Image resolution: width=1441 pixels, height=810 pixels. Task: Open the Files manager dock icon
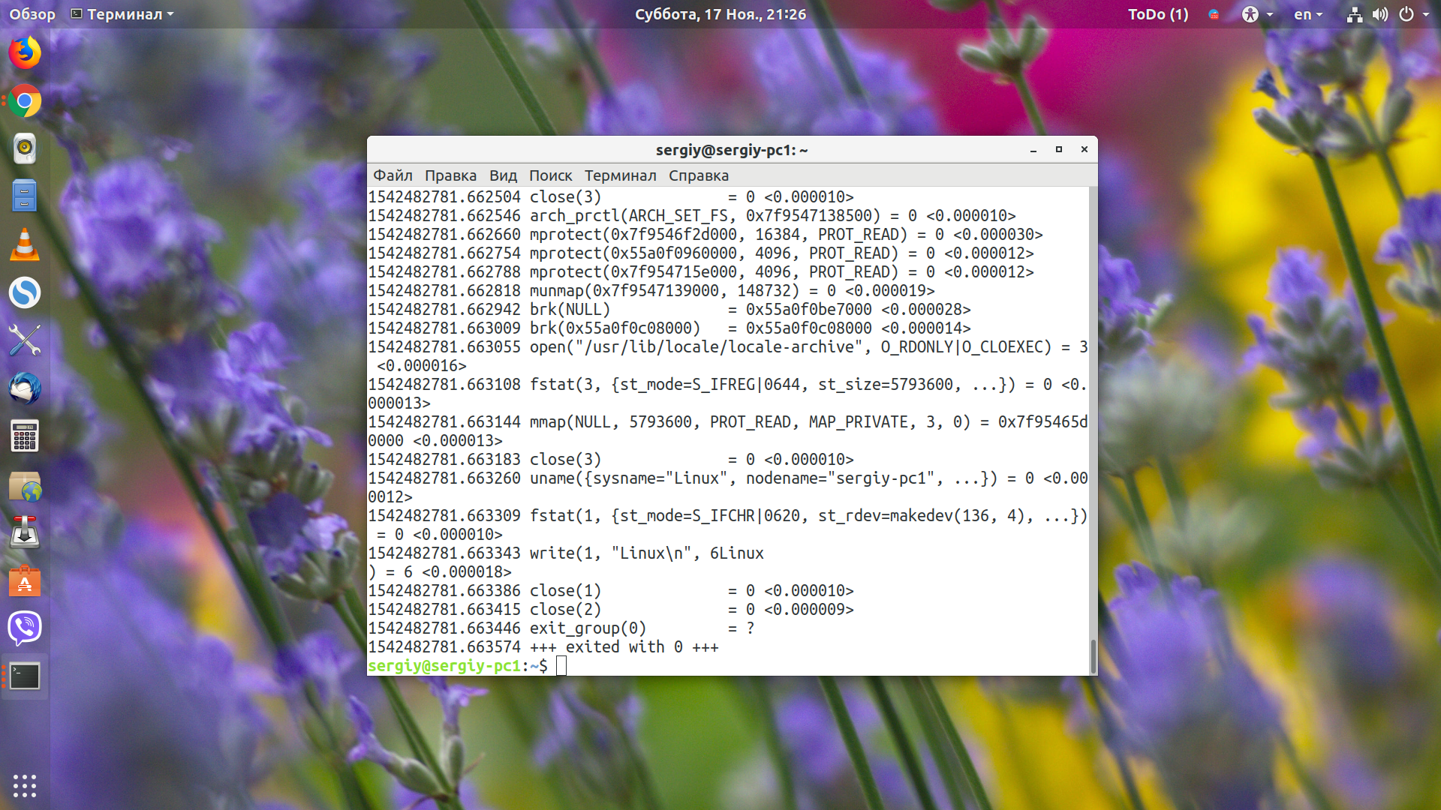click(x=25, y=196)
